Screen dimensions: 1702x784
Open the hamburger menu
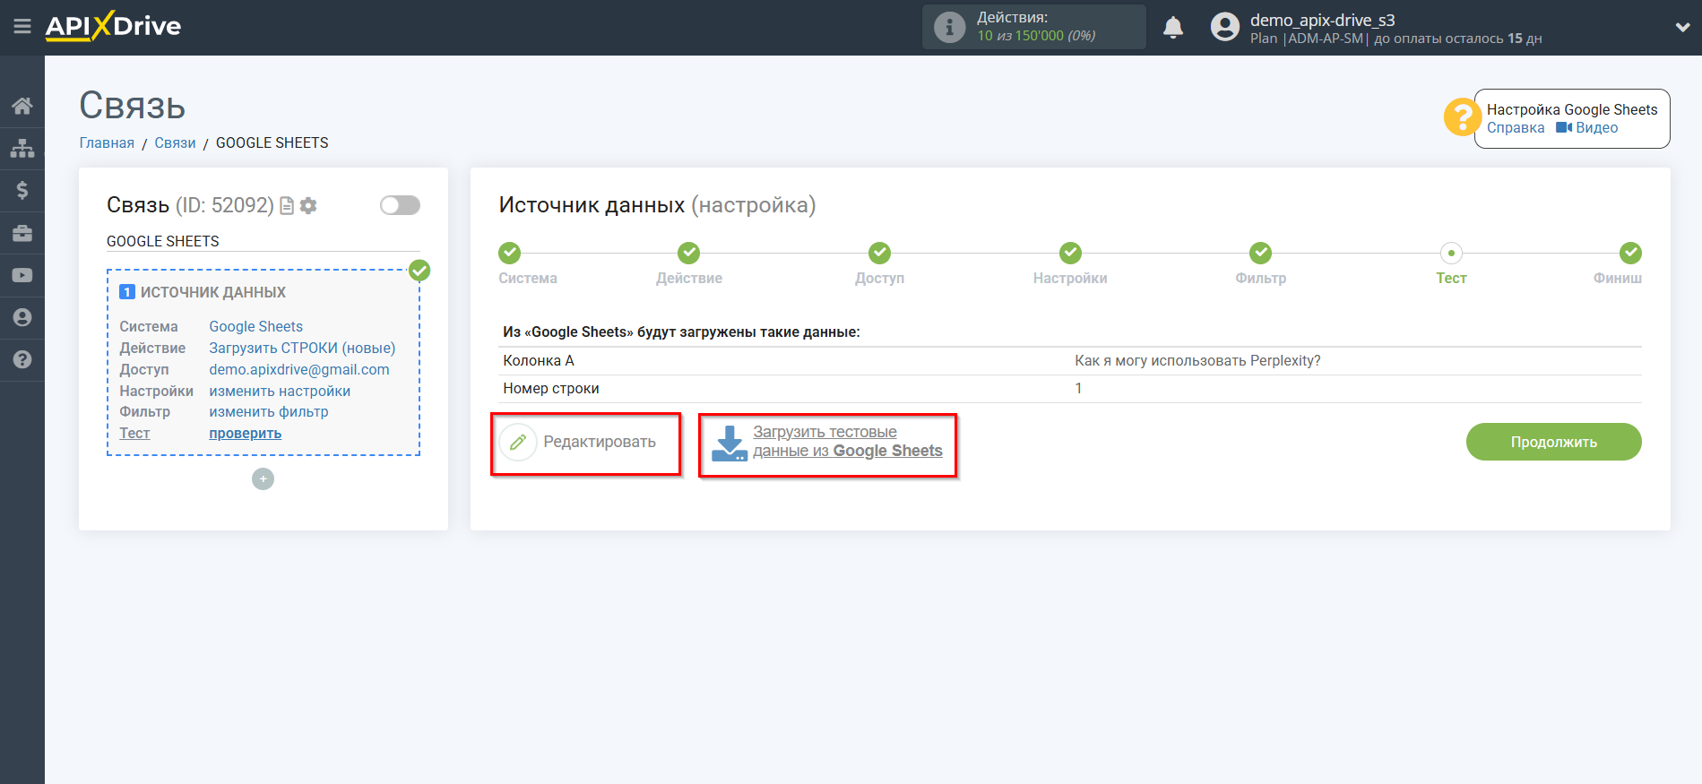[22, 27]
